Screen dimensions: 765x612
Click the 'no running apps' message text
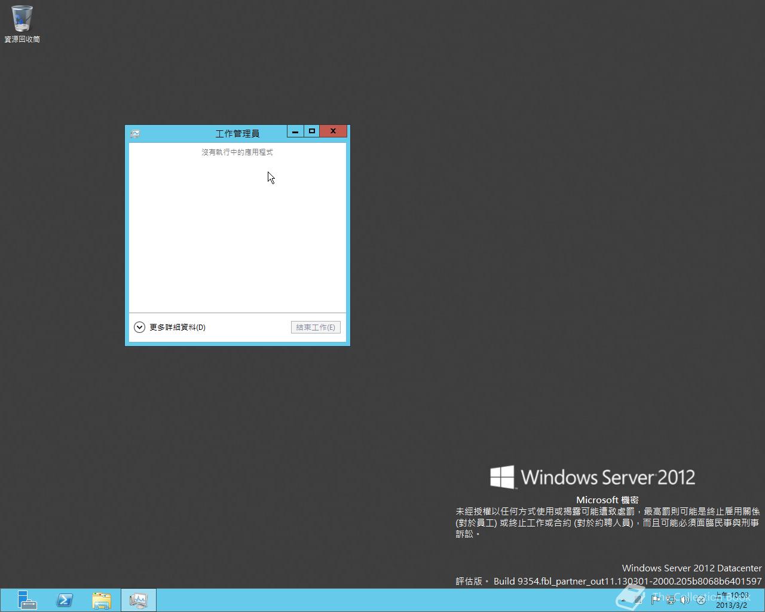237,152
